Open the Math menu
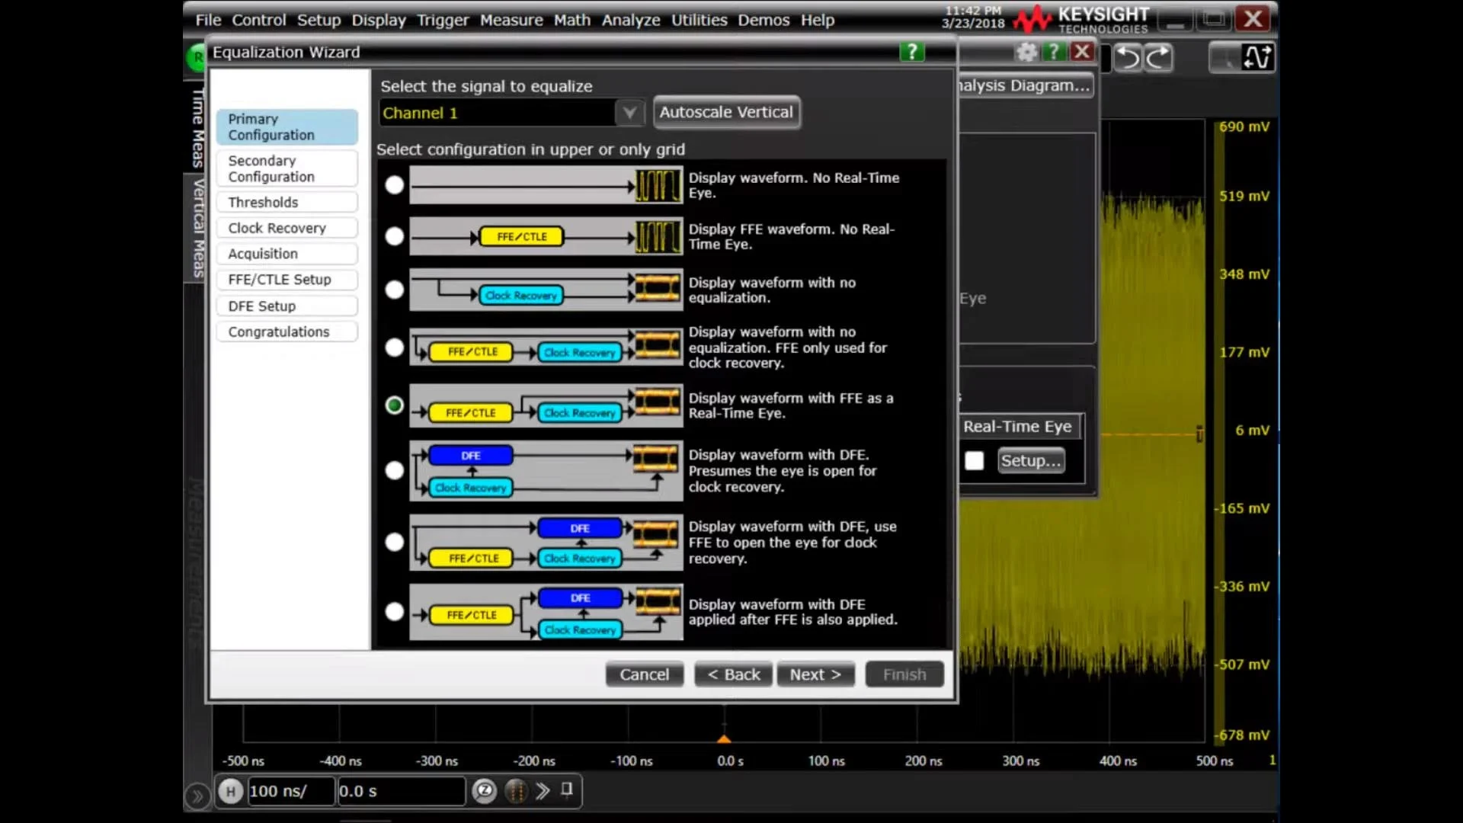The height and width of the screenshot is (823, 1463). (x=572, y=21)
